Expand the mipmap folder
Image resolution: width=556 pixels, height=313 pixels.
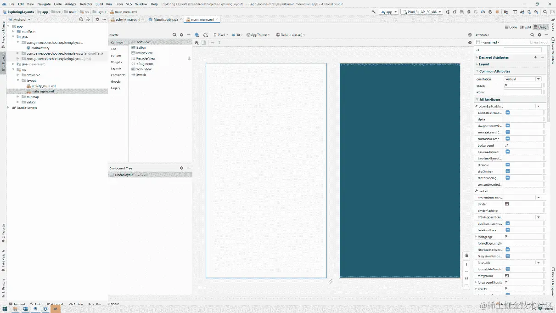[x=18, y=97]
